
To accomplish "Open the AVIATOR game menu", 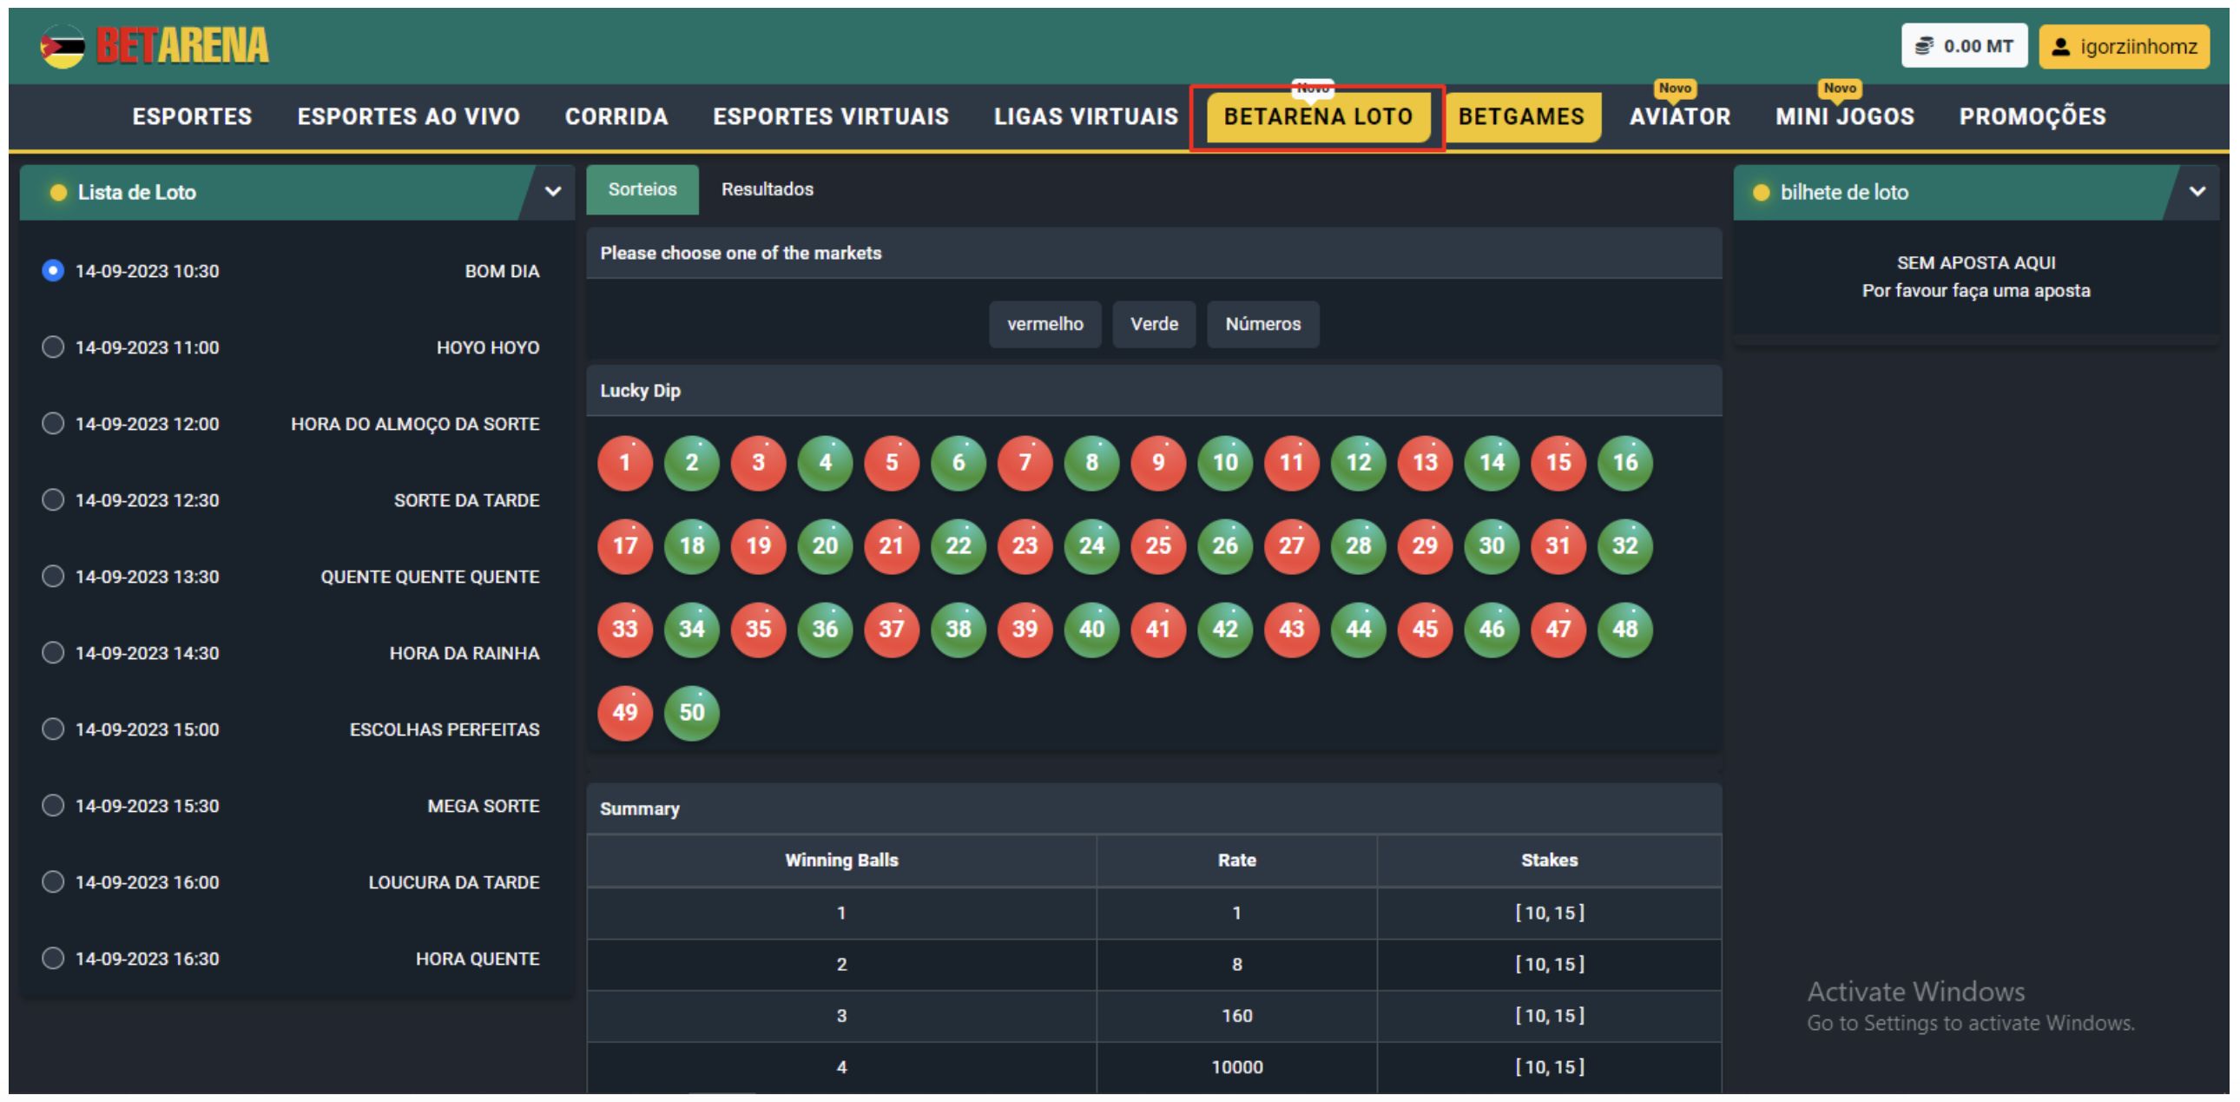I will click(x=1680, y=116).
